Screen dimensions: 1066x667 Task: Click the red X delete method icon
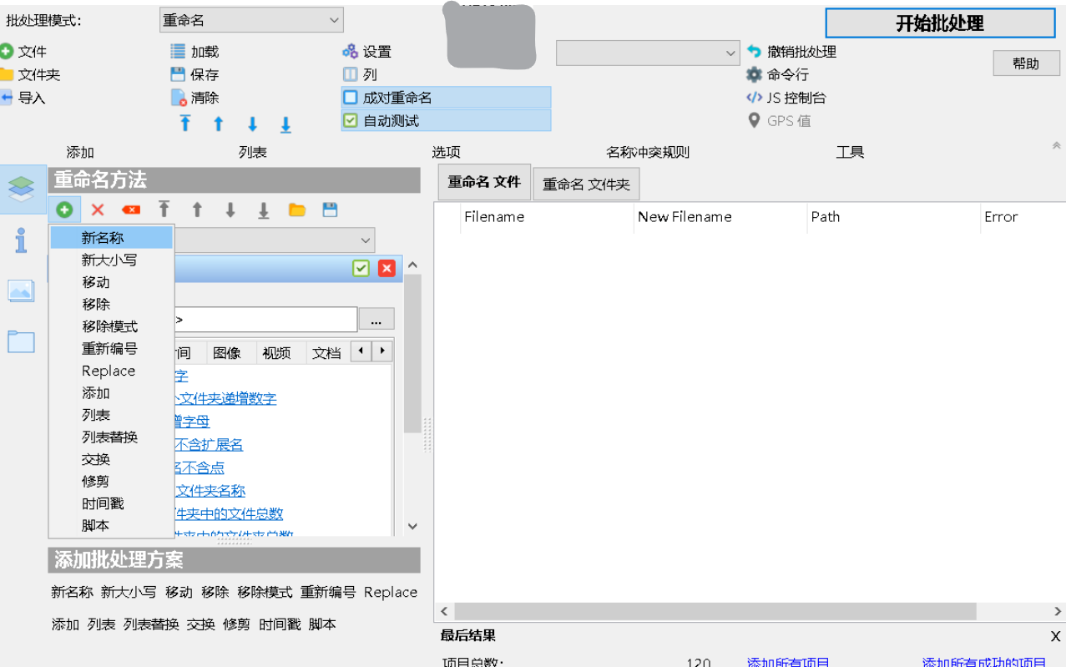click(98, 210)
